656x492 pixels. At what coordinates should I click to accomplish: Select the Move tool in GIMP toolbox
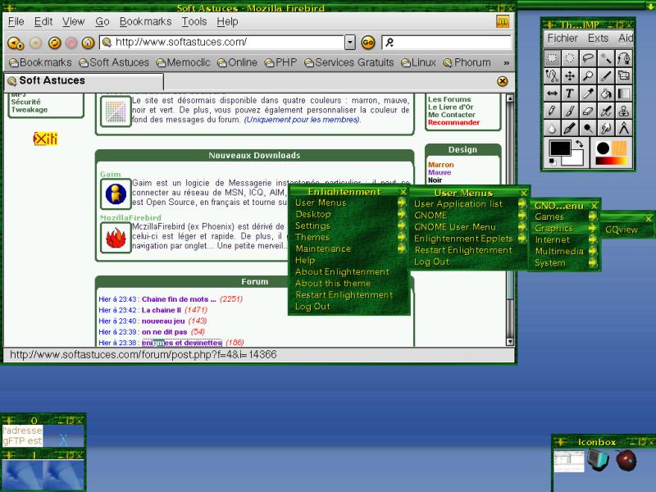[570, 75]
